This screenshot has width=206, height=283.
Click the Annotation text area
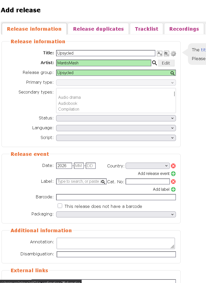116,243
